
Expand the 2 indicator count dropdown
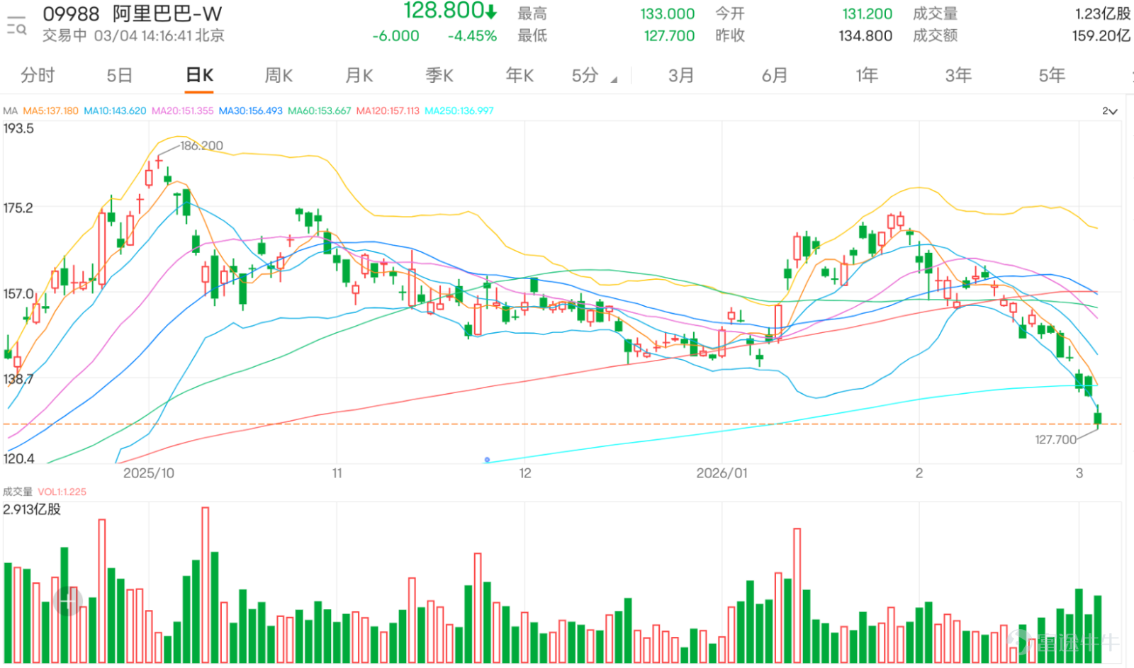point(1109,111)
